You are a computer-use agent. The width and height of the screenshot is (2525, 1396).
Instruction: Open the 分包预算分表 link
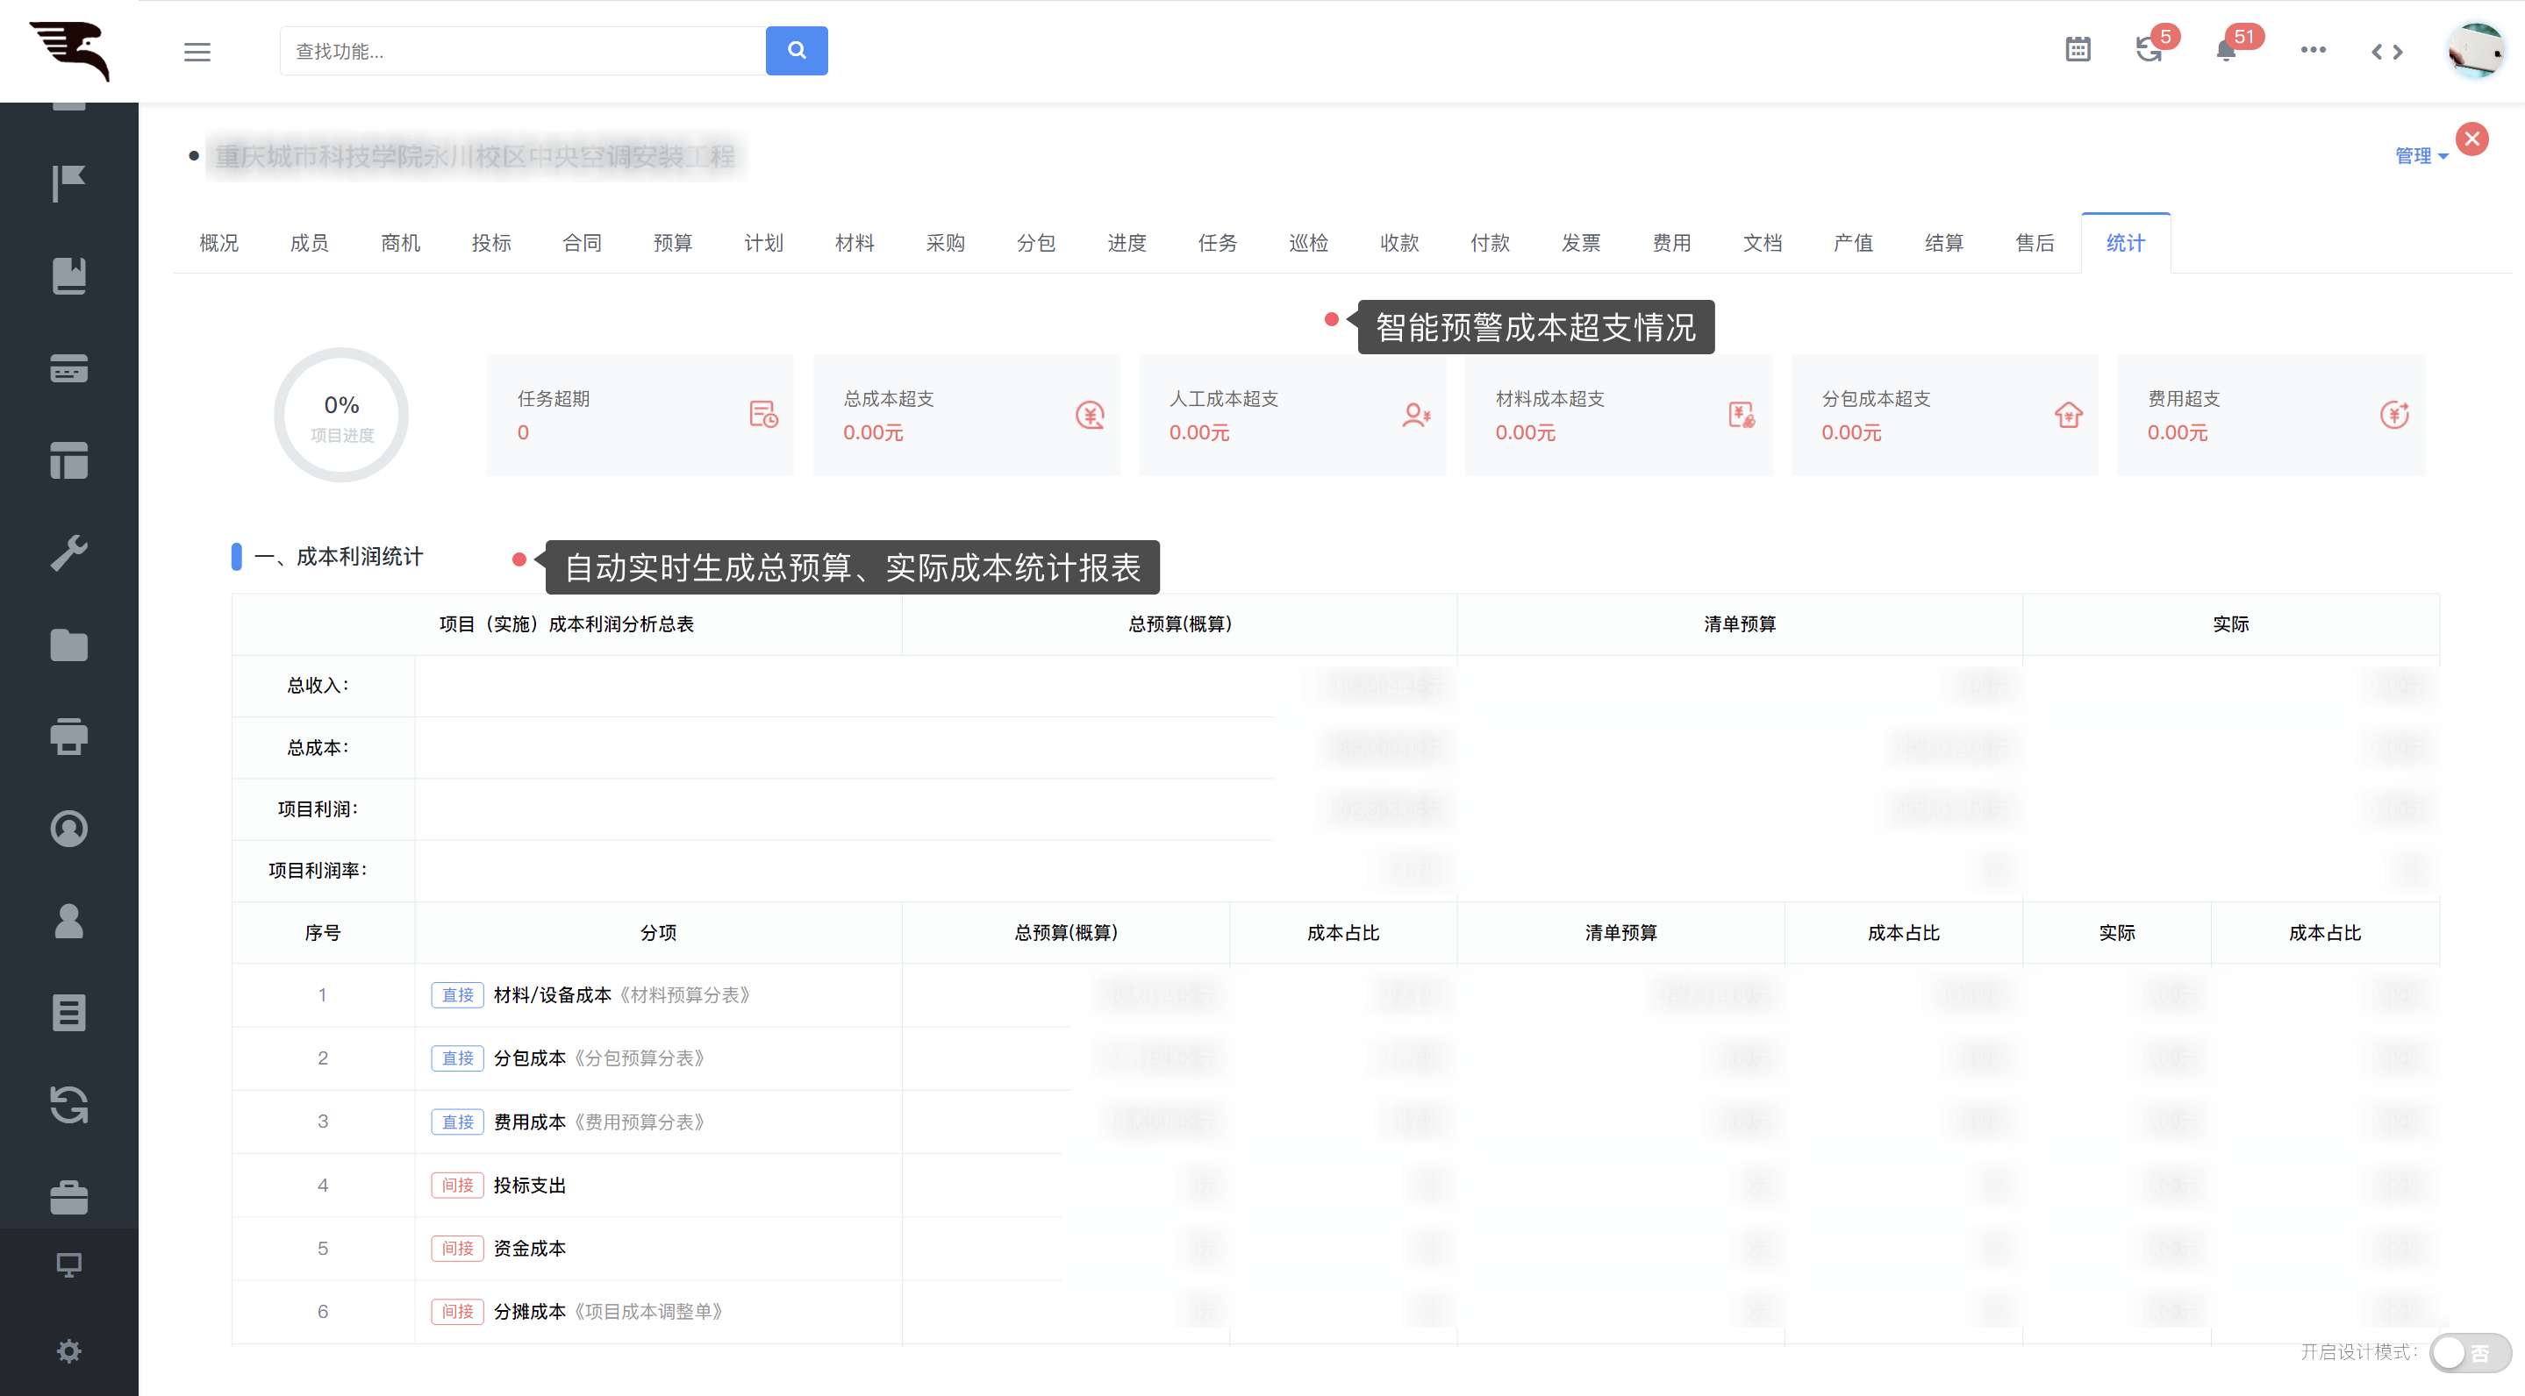(639, 1058)
